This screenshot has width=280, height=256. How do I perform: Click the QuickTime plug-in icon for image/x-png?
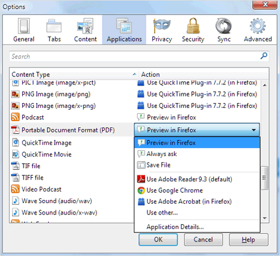pos(141,105)
